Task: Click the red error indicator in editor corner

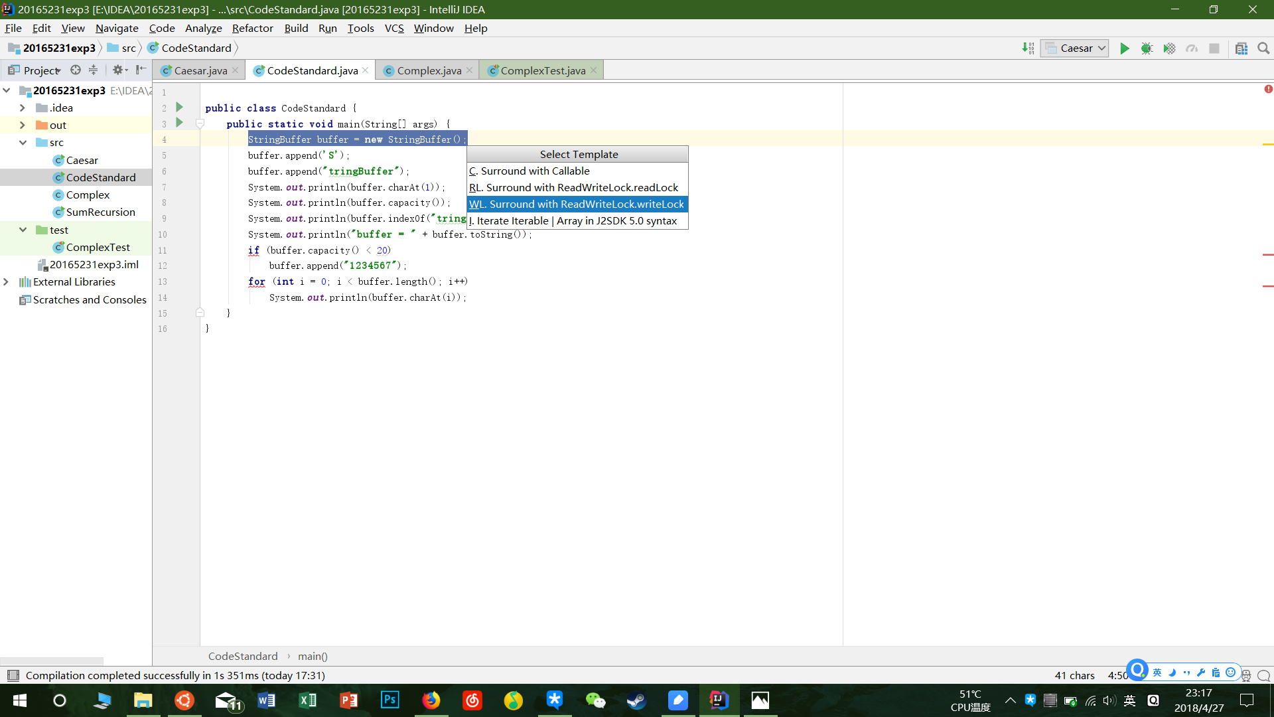Action: 1268,89
